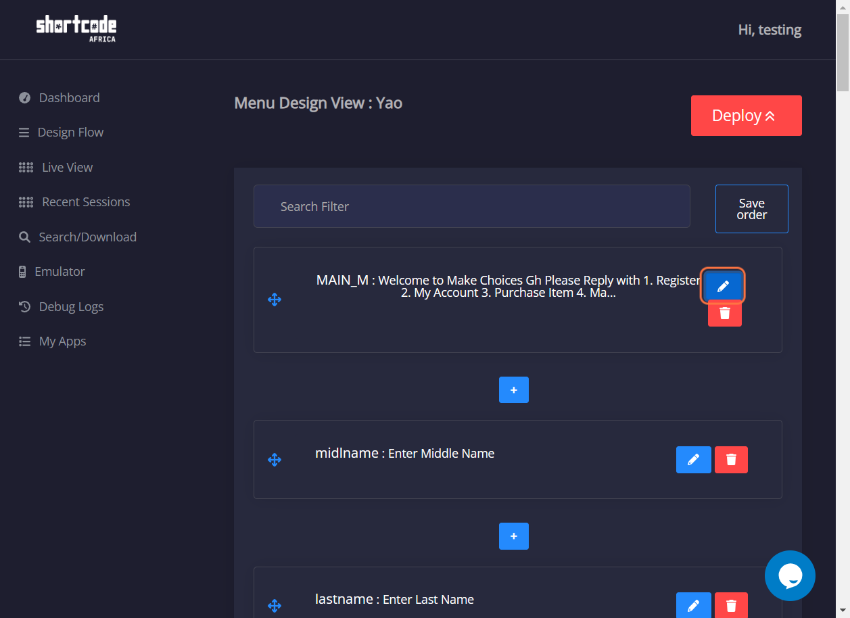Click the Design Flow hamburger icon
The image size is (850, 618).
click(24, 133)
